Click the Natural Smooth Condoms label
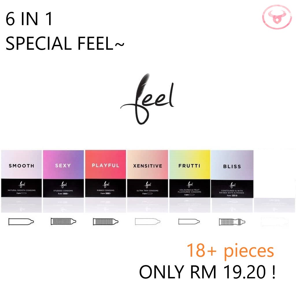 (x=21, y=190)
